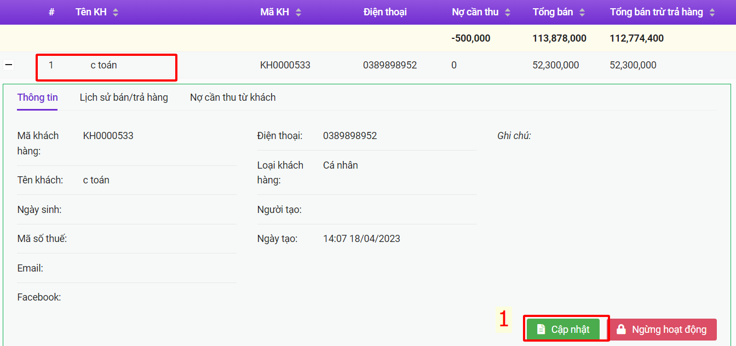
Task: Click Tên khách value c toán in details
Action: pyautogui.click(x=96, y=180)
